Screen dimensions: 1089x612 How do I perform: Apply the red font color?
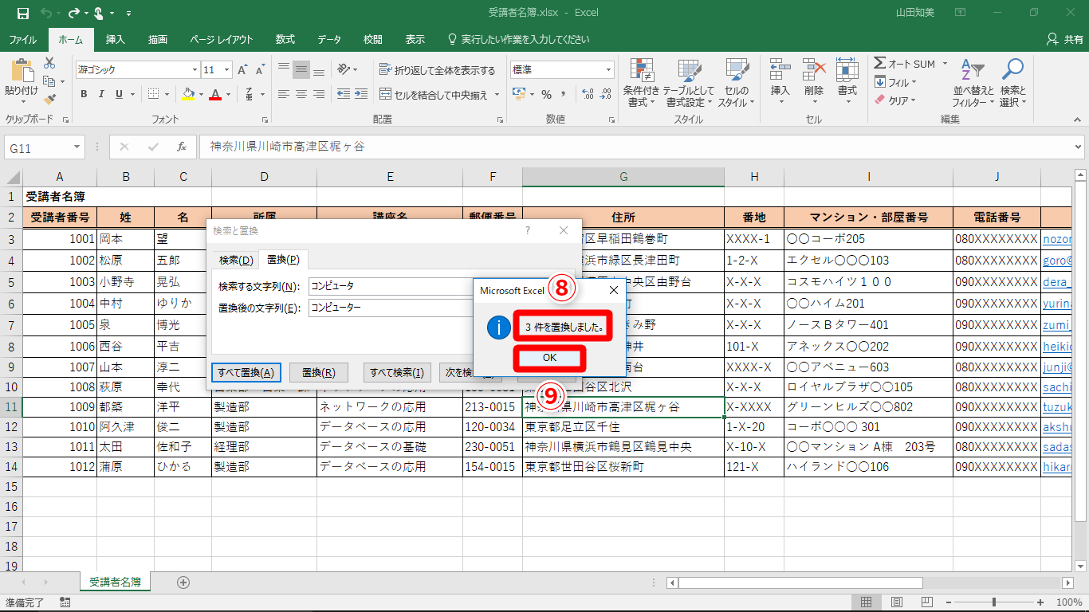coord(214,94)
